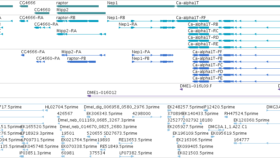Click the Nep1 gene label

pyautogui.click(x=112, y=3)
